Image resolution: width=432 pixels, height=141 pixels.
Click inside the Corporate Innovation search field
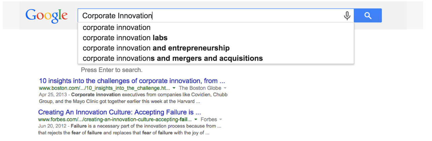point(209,16)
